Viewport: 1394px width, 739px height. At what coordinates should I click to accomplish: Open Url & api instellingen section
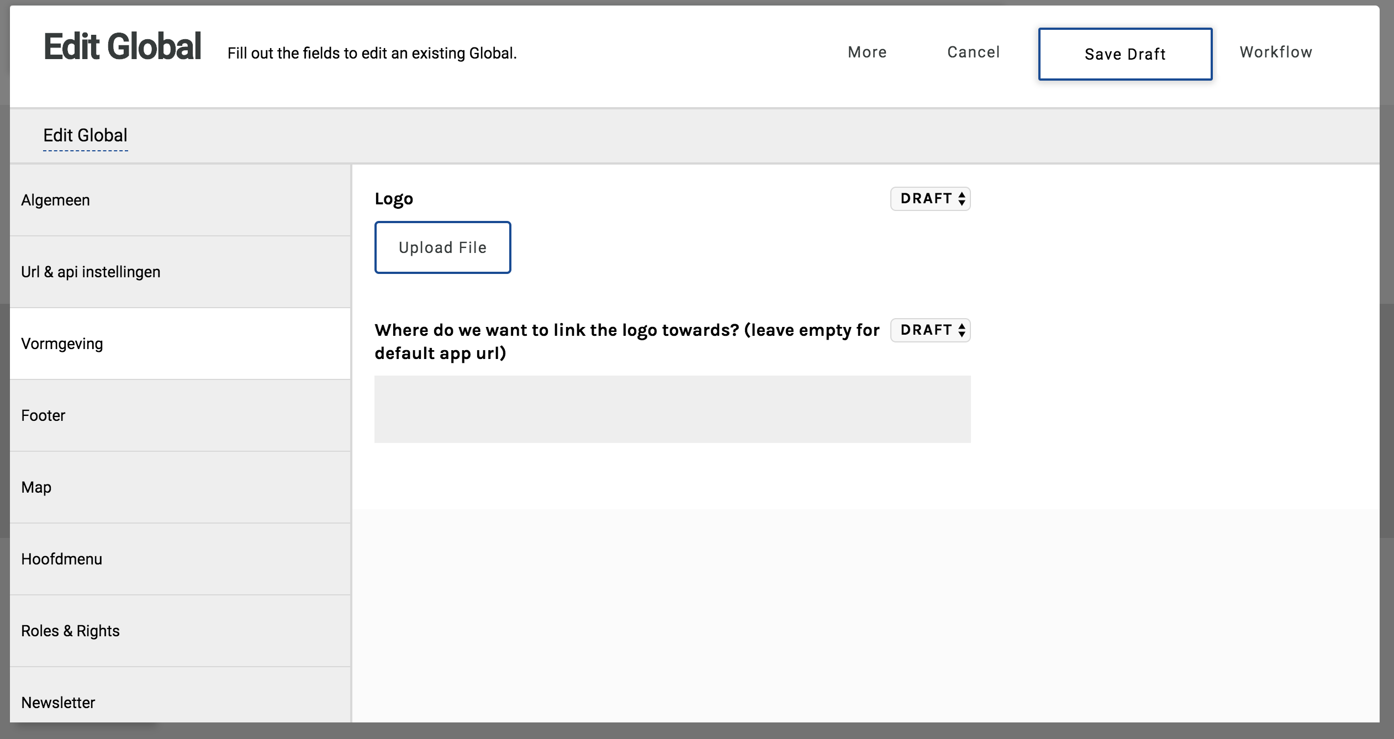click(x=180, y=272)
